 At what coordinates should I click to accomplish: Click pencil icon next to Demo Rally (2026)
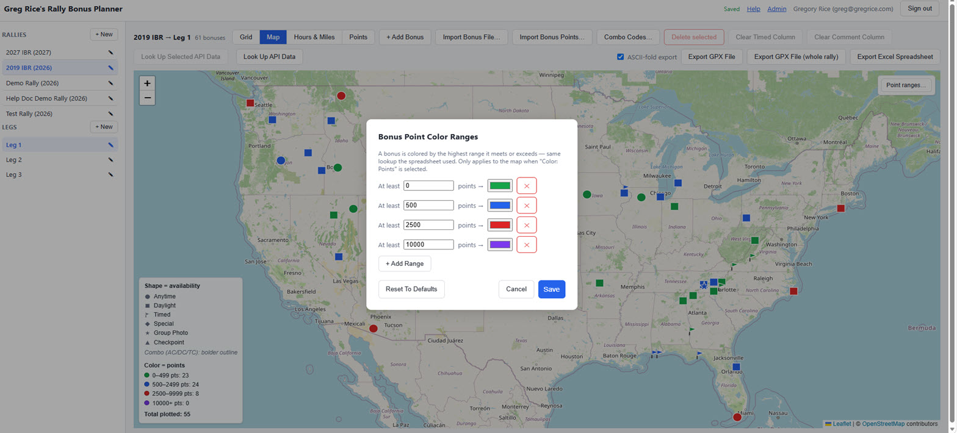[110, 83]
